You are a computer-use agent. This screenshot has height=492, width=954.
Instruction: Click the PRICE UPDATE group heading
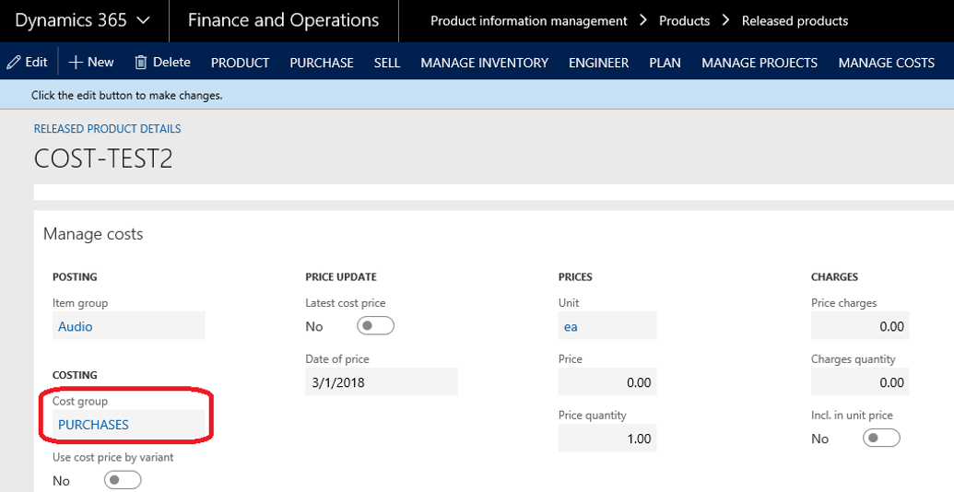[341, 276]
